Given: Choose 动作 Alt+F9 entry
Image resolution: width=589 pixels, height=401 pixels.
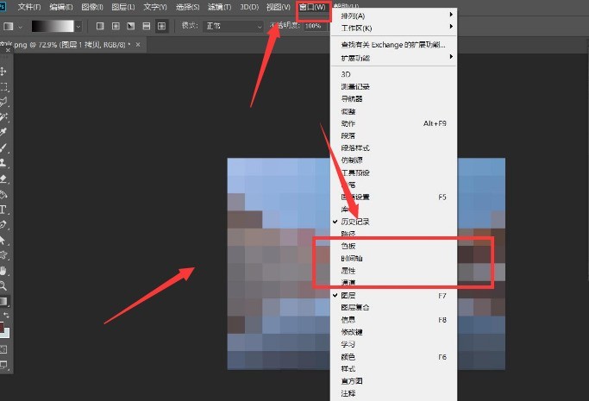Looking at the screenshot, I should [393, 123].
